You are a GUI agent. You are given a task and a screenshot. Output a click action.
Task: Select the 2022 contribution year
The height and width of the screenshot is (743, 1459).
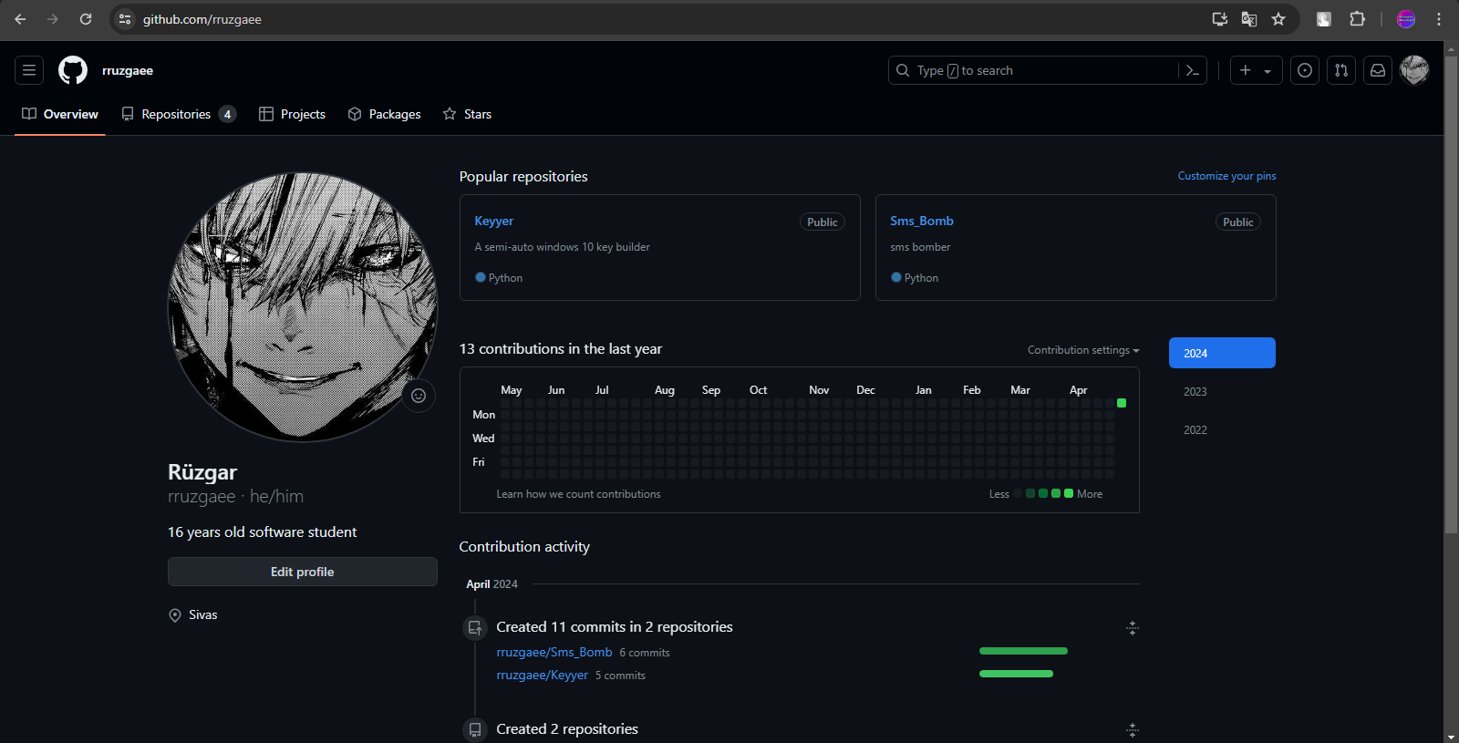[1222, 429]
